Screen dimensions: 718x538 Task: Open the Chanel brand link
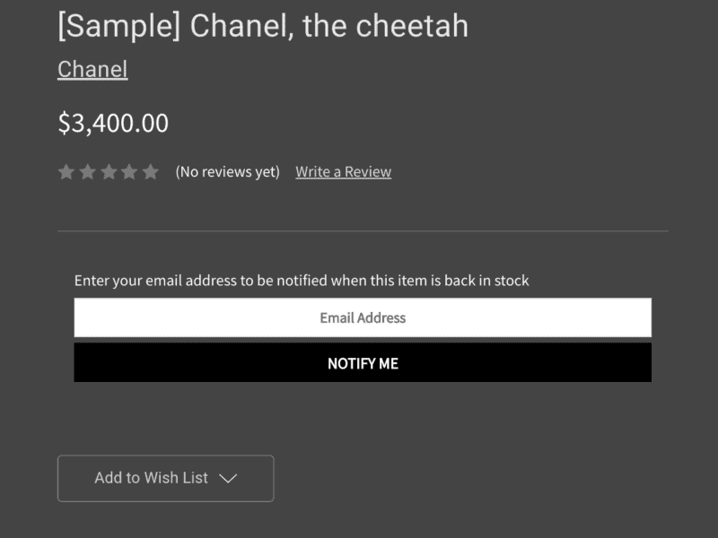92,67
